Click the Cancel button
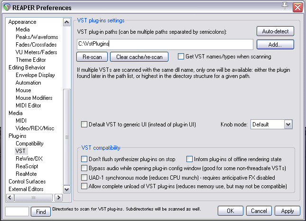 pyautogui.click(x=259, y=211)
